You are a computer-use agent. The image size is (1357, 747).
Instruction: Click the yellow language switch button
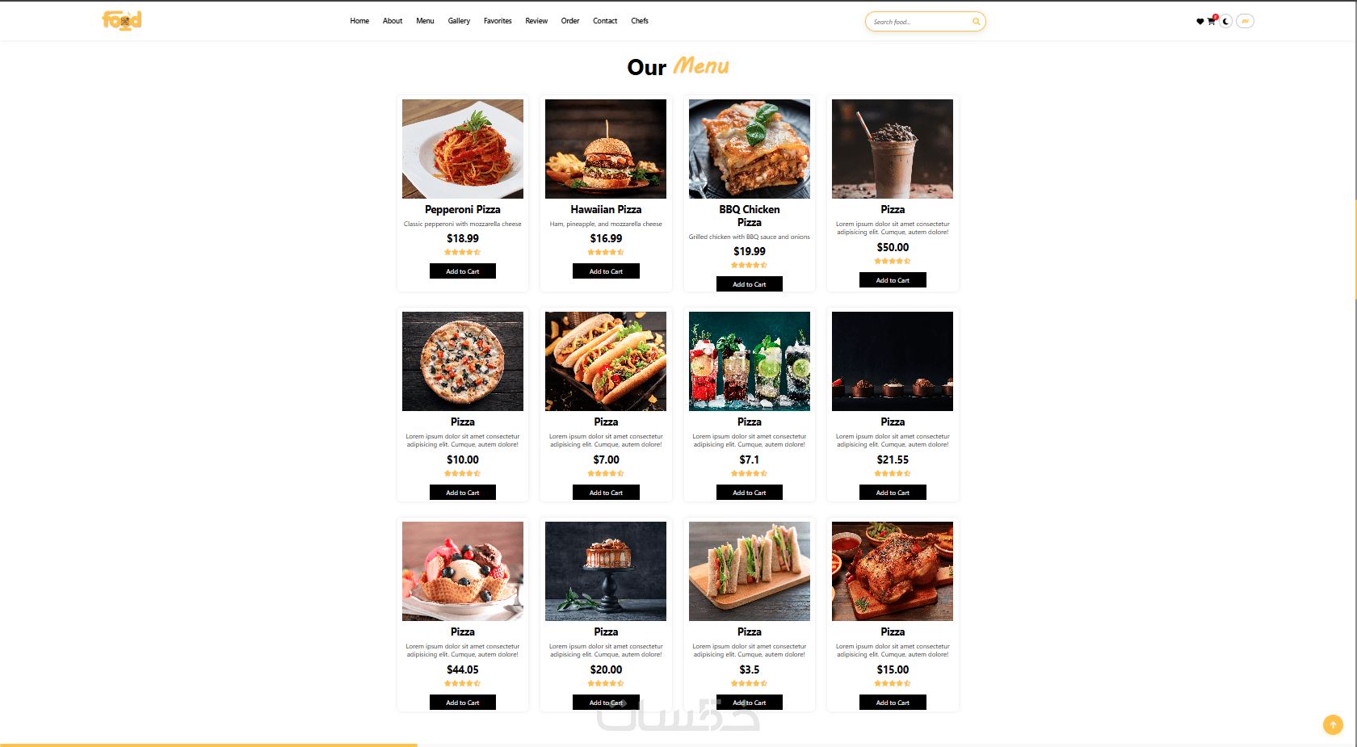pyautogui.click(x=1245, y=22)
